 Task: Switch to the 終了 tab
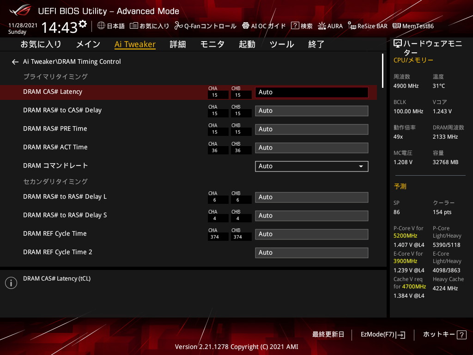click(x=316, y=44)
